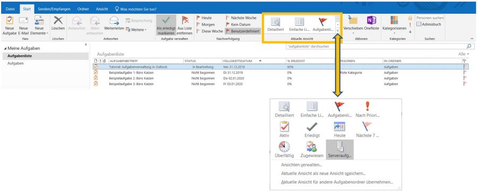
Task: Click the magnifier search icon
Action: [469, 47]
